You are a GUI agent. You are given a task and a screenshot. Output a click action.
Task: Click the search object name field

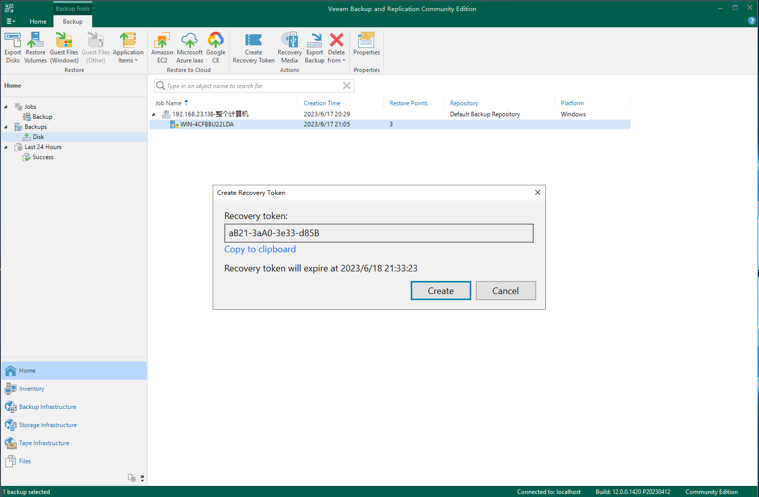[x=254, y=86]
